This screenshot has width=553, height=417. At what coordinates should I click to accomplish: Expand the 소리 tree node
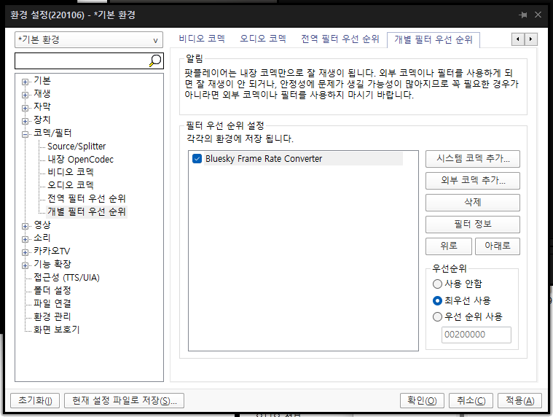click(x=25, y=239)
